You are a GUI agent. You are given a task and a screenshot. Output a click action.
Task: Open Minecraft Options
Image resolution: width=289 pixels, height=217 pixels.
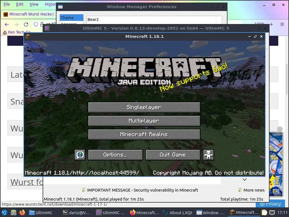(115, 155)
